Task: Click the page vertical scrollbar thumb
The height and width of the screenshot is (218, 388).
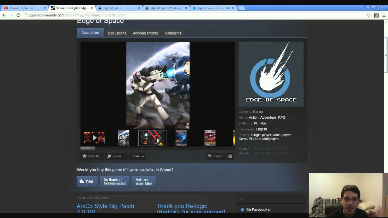Action: (386, 55)
